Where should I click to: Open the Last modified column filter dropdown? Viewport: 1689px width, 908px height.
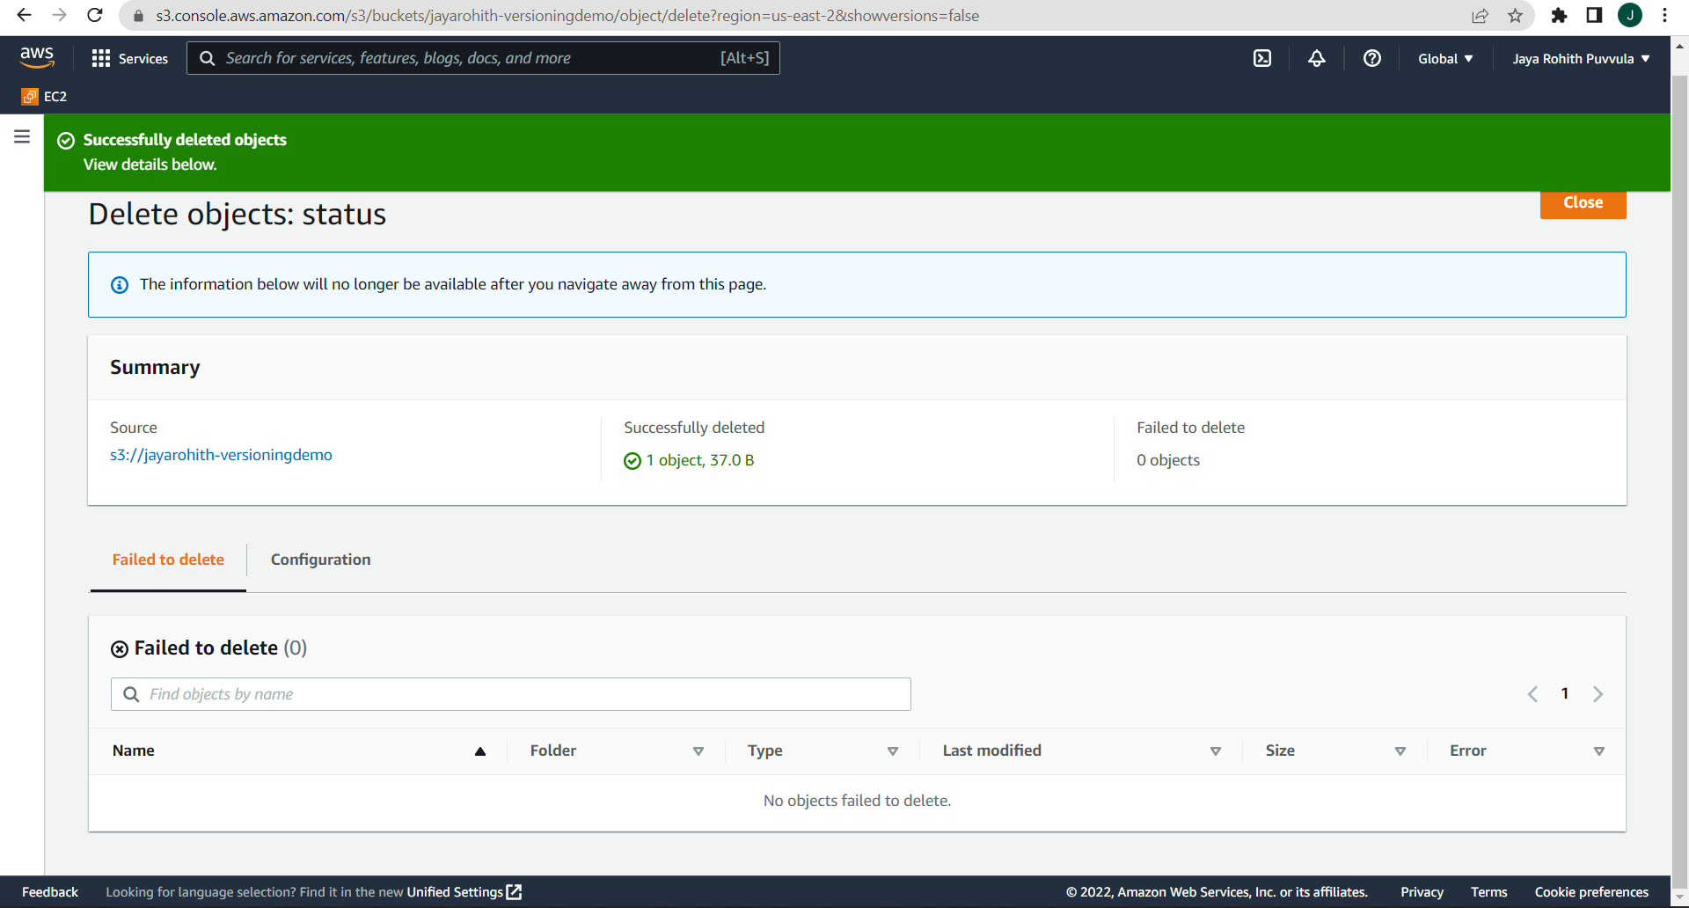click(x=1216, y=751)
